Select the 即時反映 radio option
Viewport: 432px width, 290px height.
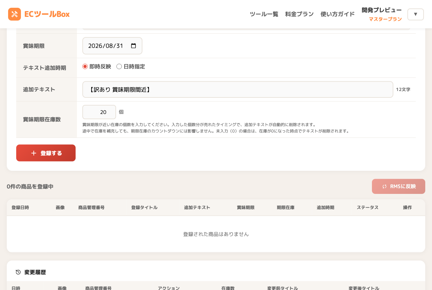[85, 66]
